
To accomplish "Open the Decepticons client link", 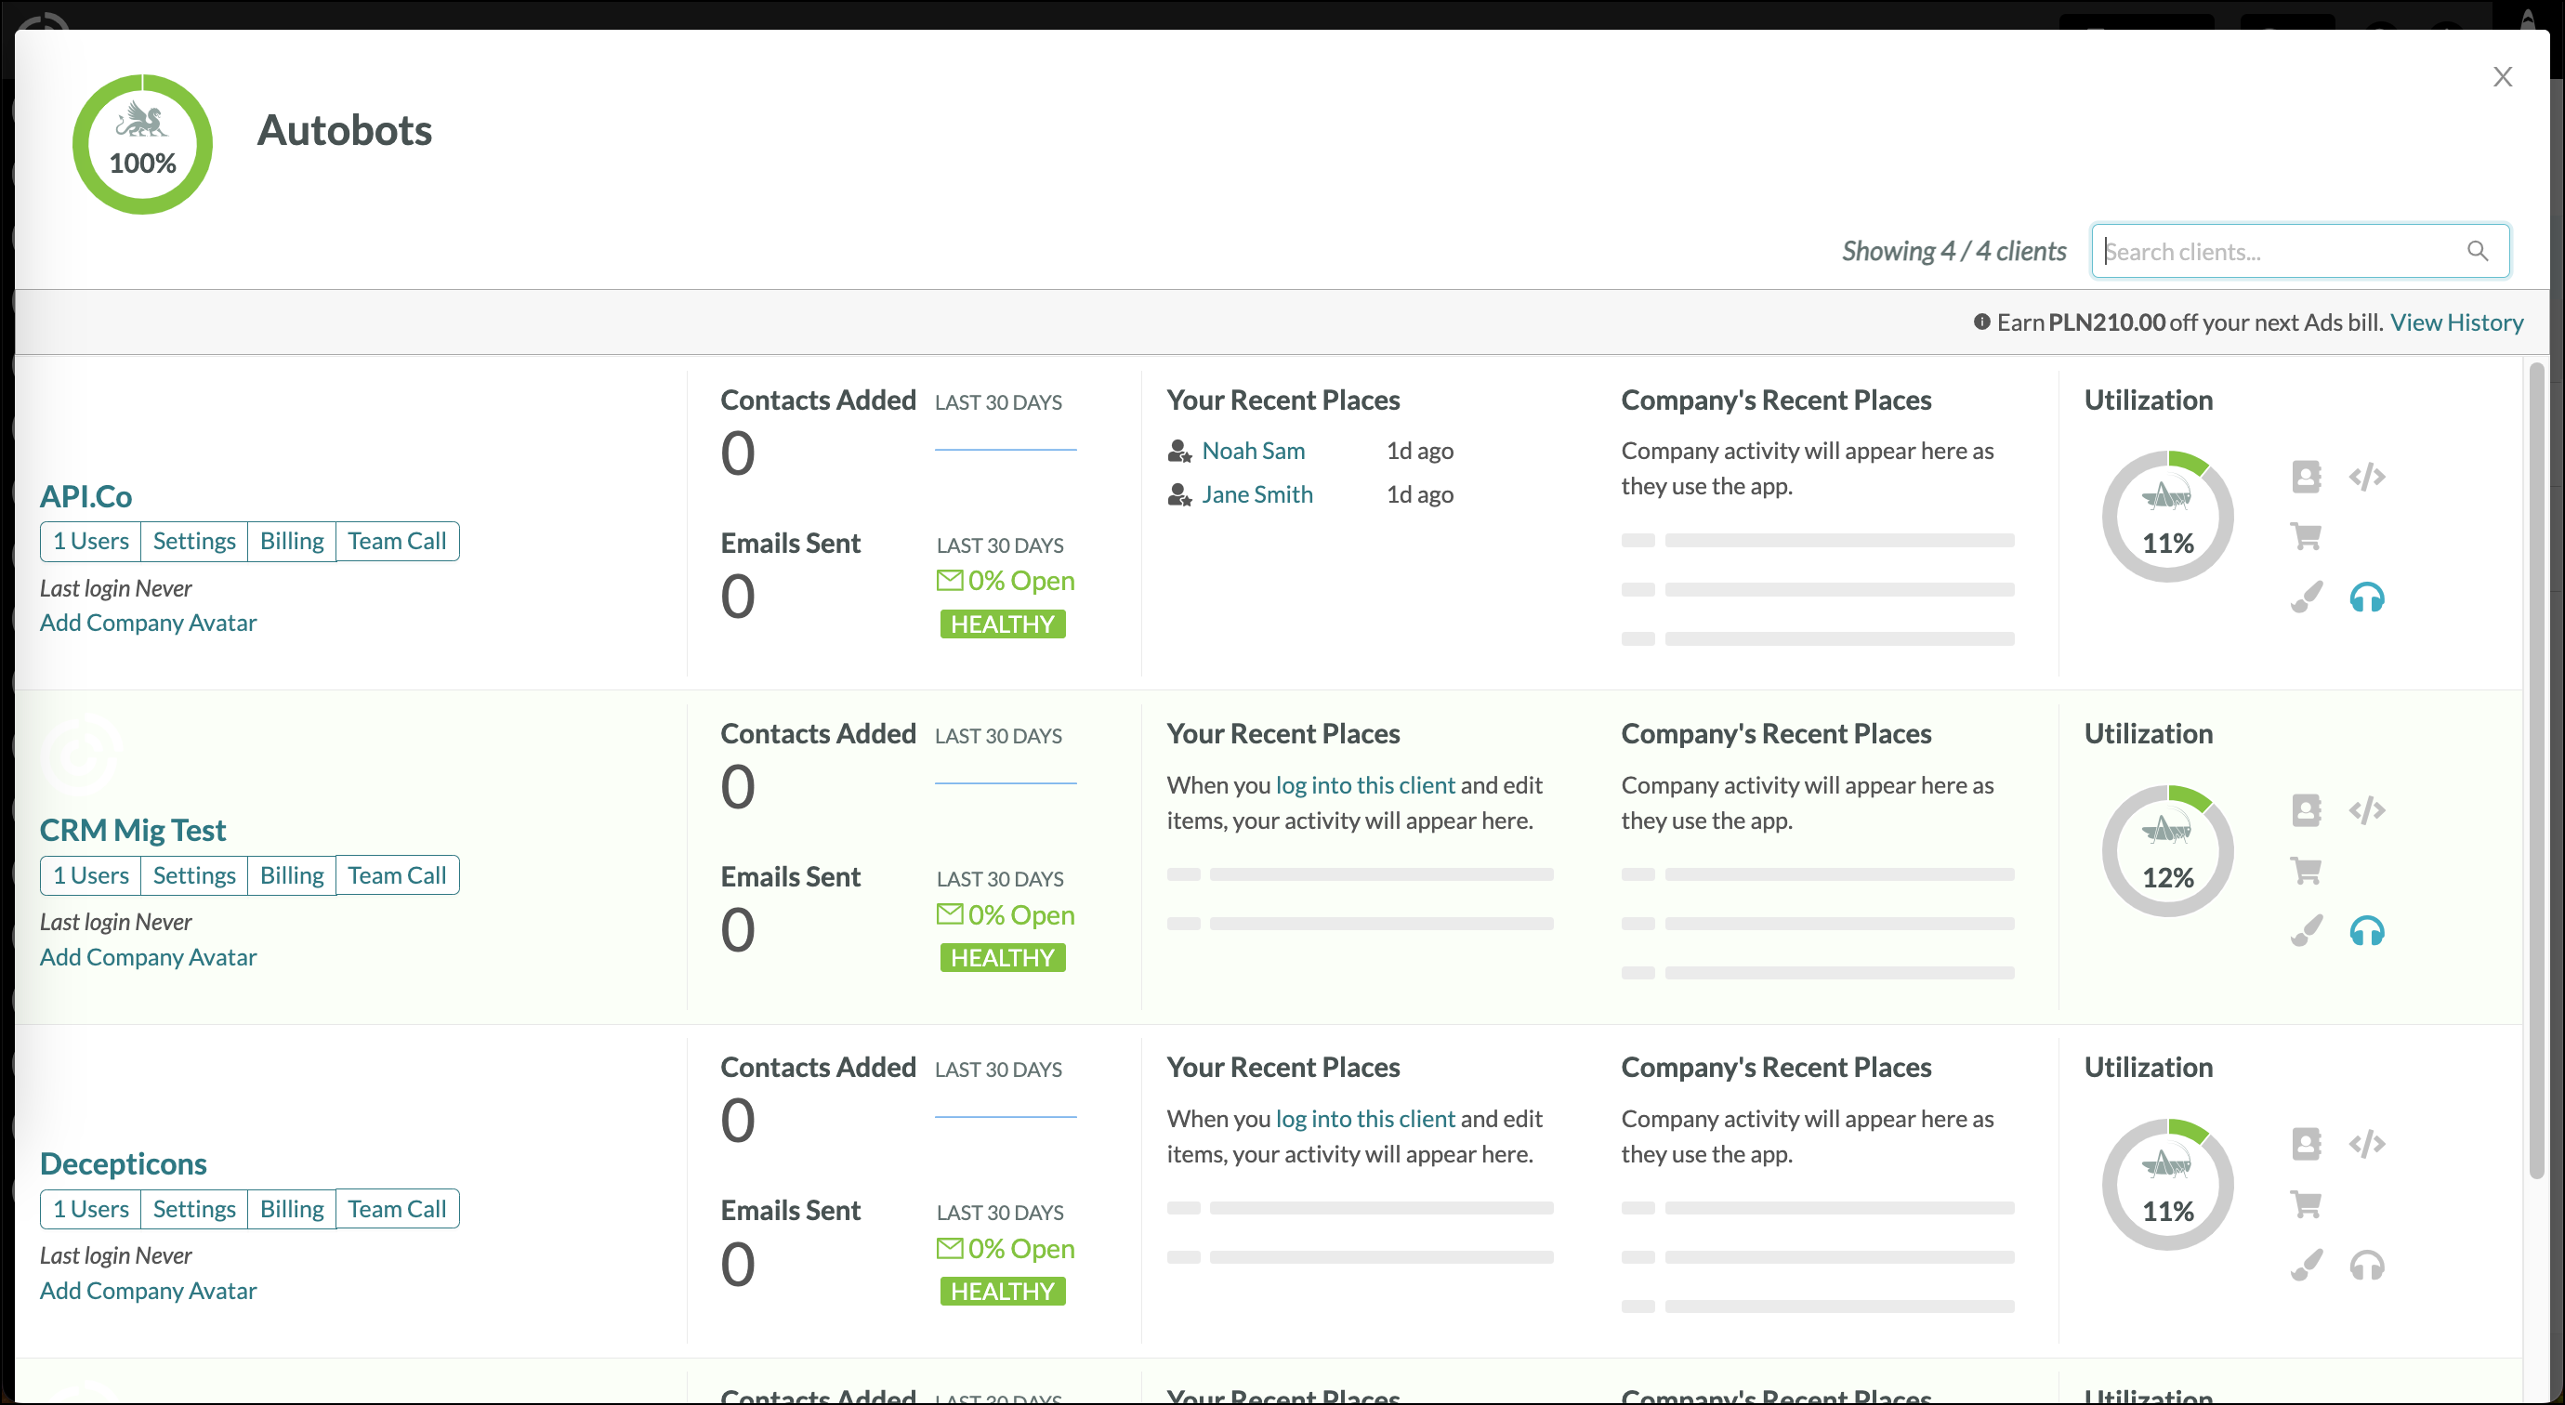I will pyautogui.click(x=124, y=1164).
